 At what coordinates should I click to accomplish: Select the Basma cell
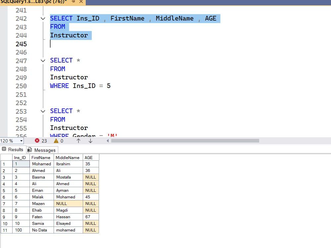point(42,177)
